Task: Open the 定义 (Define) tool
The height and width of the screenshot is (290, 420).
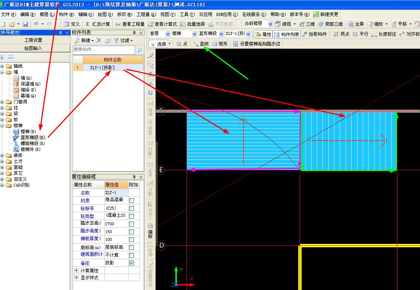Action: coord(72,24)
